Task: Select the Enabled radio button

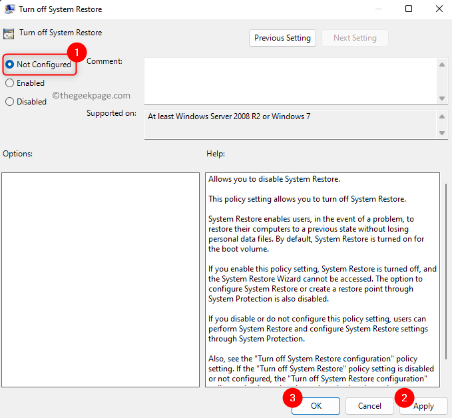Action: pyautogui.click(x=9, y=83)
